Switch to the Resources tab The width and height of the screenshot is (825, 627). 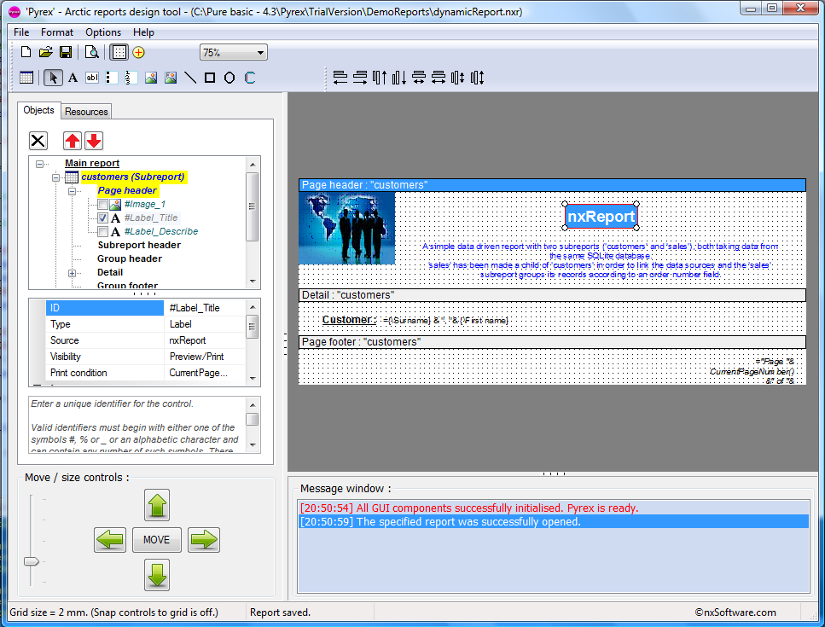click(86, 112)
